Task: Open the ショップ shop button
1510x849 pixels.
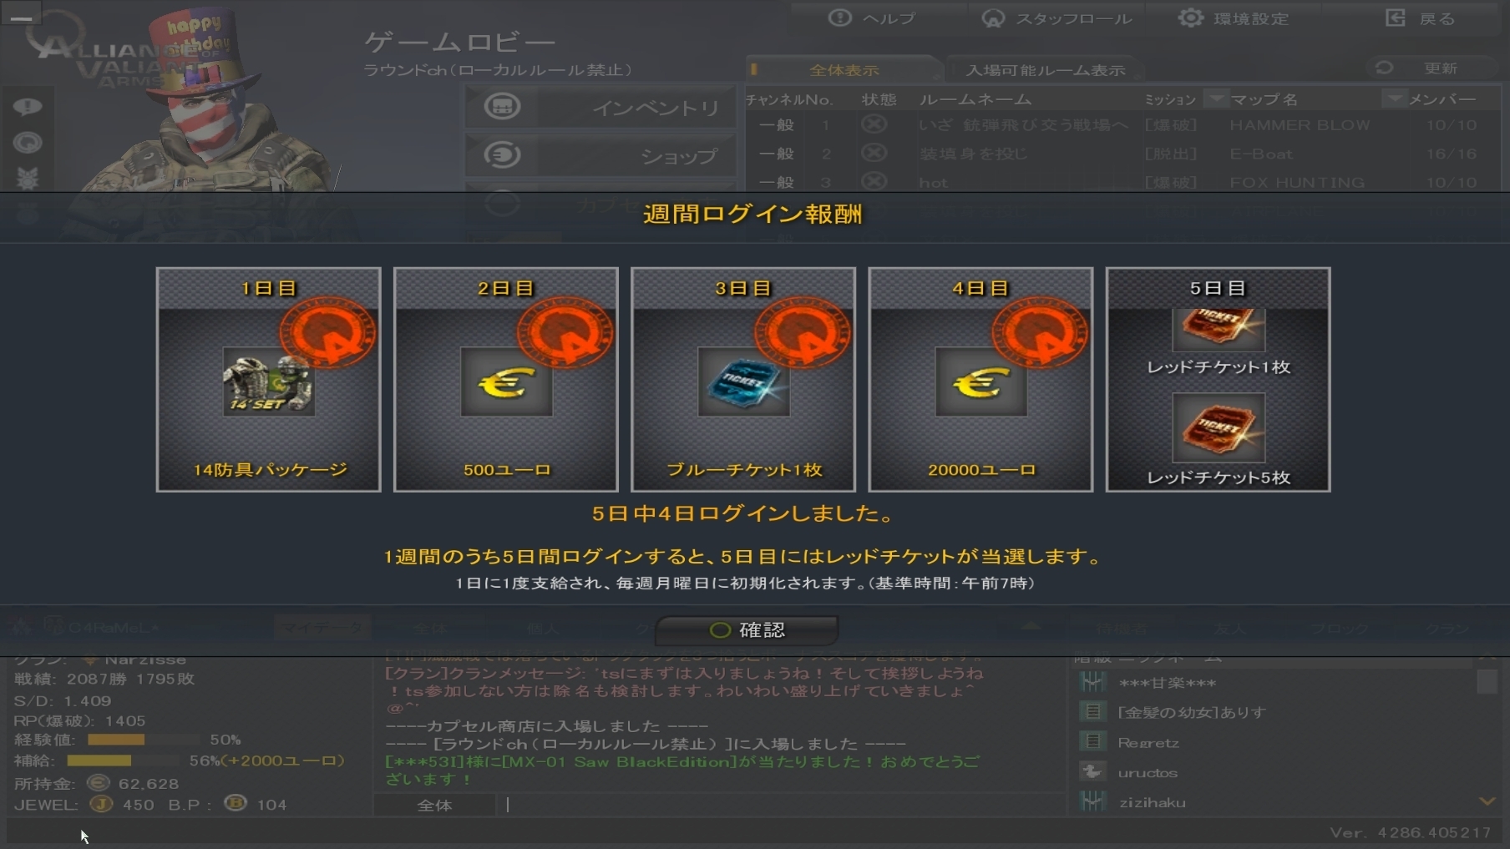Action: point(600,155)
